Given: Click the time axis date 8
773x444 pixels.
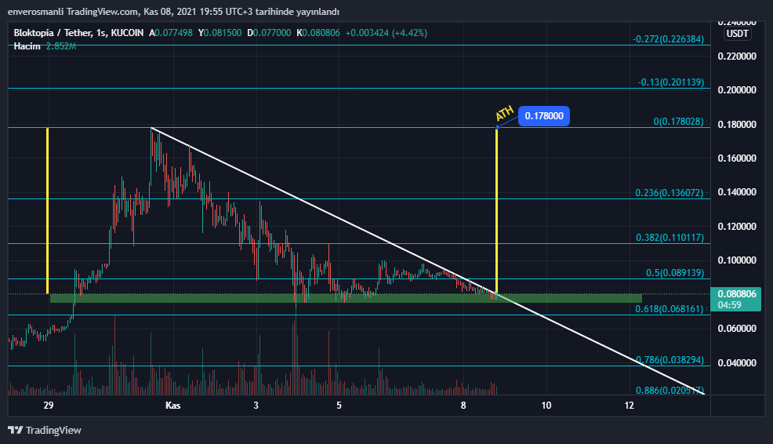Looking at the screenshot, I should pyautogui.click(x=463, y=406).
